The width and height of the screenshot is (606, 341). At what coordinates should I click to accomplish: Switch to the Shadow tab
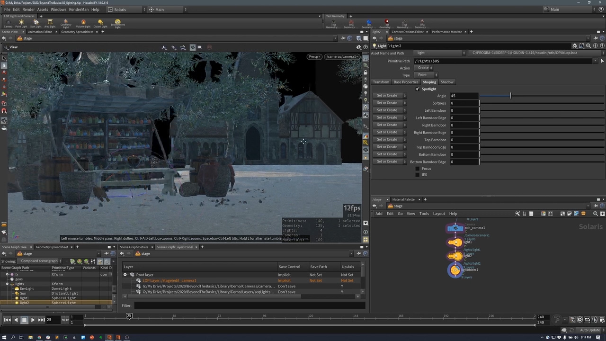click(447, 82)
